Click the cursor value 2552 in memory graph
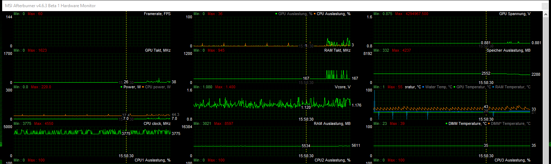This screenshot has height=164, width=551. click(486, 73)
